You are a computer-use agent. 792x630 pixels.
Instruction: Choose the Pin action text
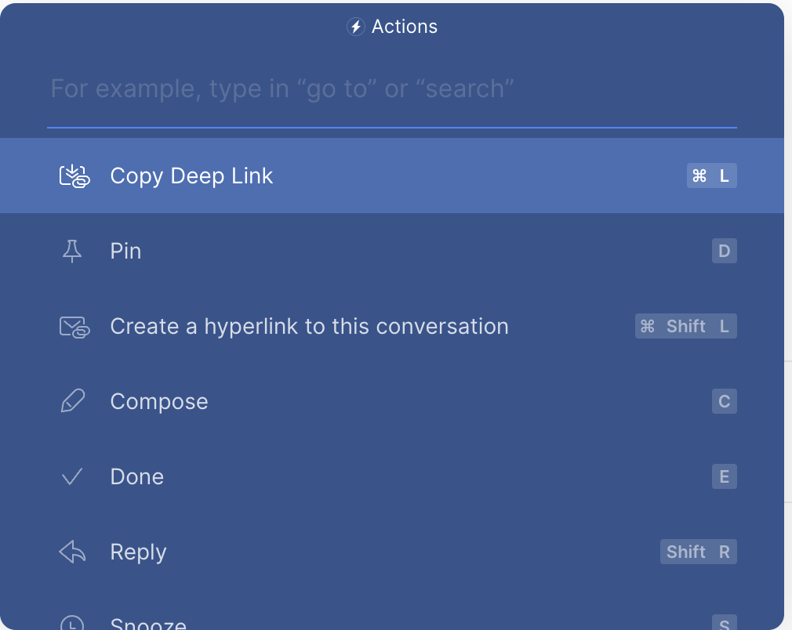point(125,252)
